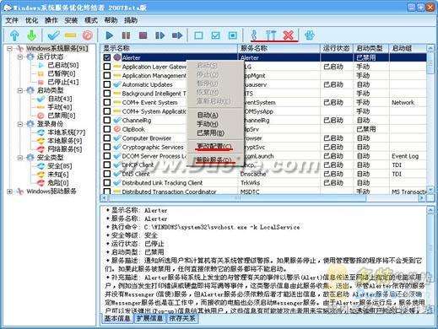Click the blue paw print icon
Viewport: 438px width, 329px height.
pyautogui.click(x=309, y=35)
